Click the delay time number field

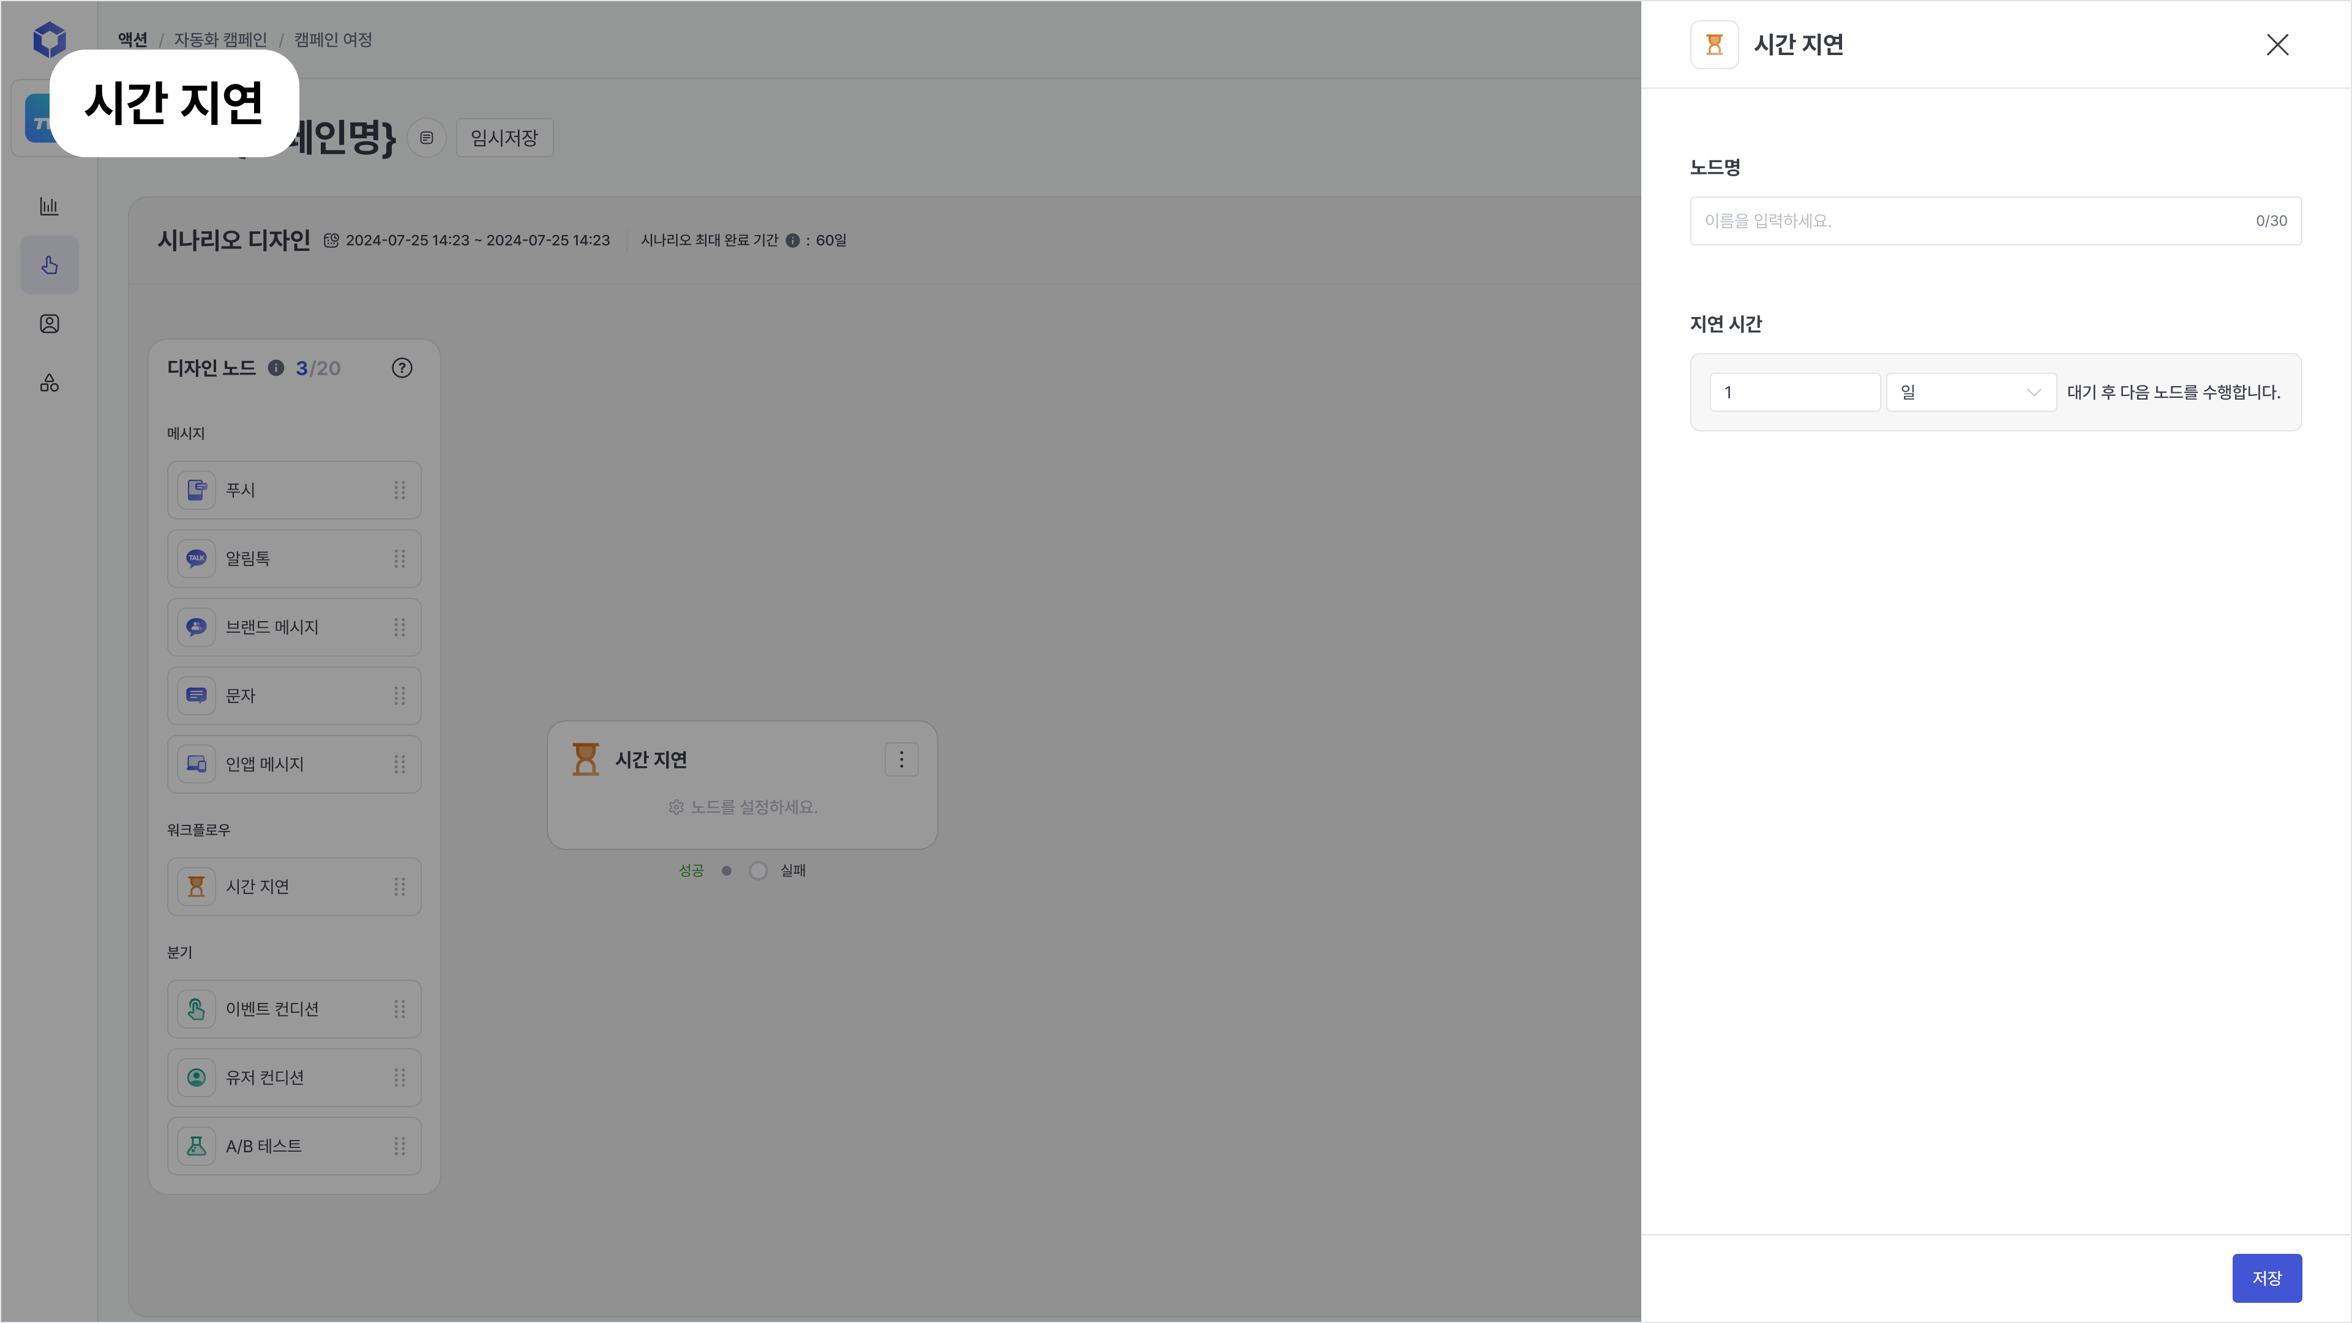click(x=1794, y=392)
